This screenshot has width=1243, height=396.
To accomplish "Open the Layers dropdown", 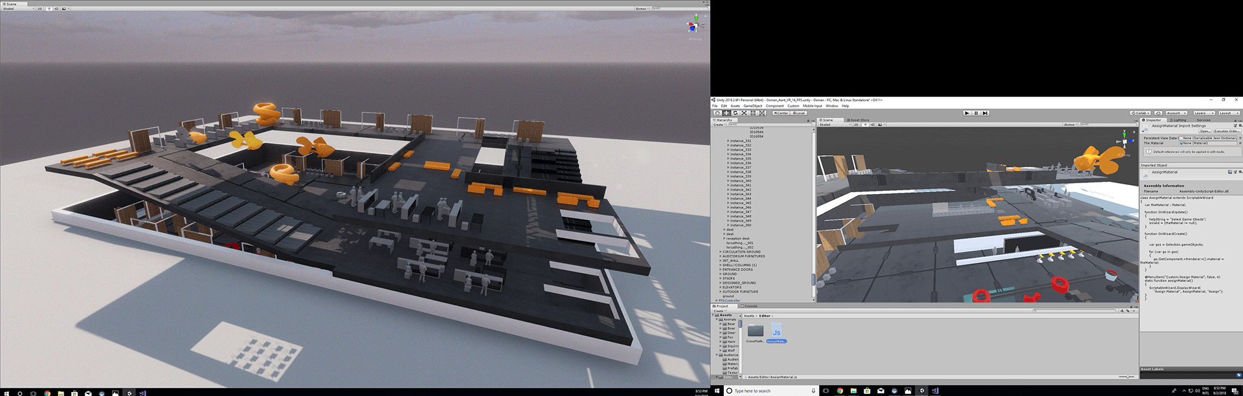I will point(1203,113).
